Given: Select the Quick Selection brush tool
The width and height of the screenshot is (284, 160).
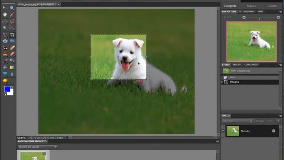Looking at the screenshot, I should point(12,28).
